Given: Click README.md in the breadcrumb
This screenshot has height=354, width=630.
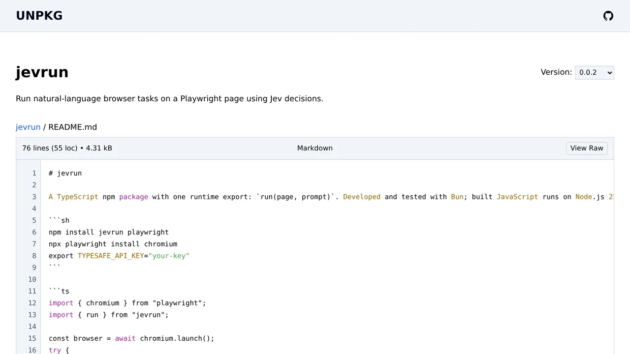Looking at the screenshot, I should coord(73,127).
